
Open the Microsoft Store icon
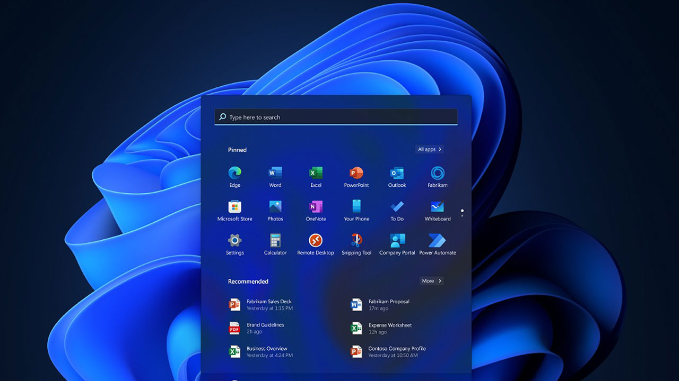[x=234, y=207]
